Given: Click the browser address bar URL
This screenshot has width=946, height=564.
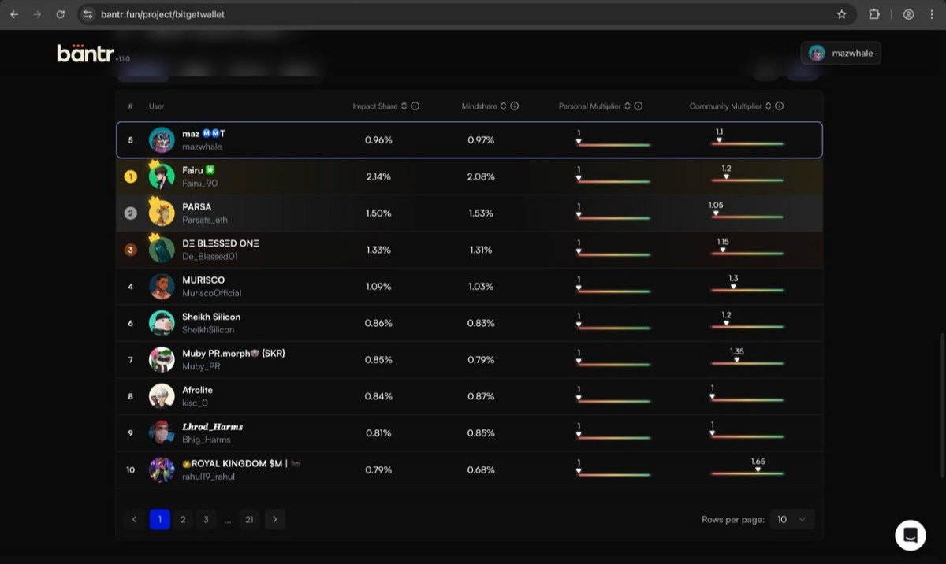Looking at the screenshot, I should pyautogui.click(x=162, y=14).
